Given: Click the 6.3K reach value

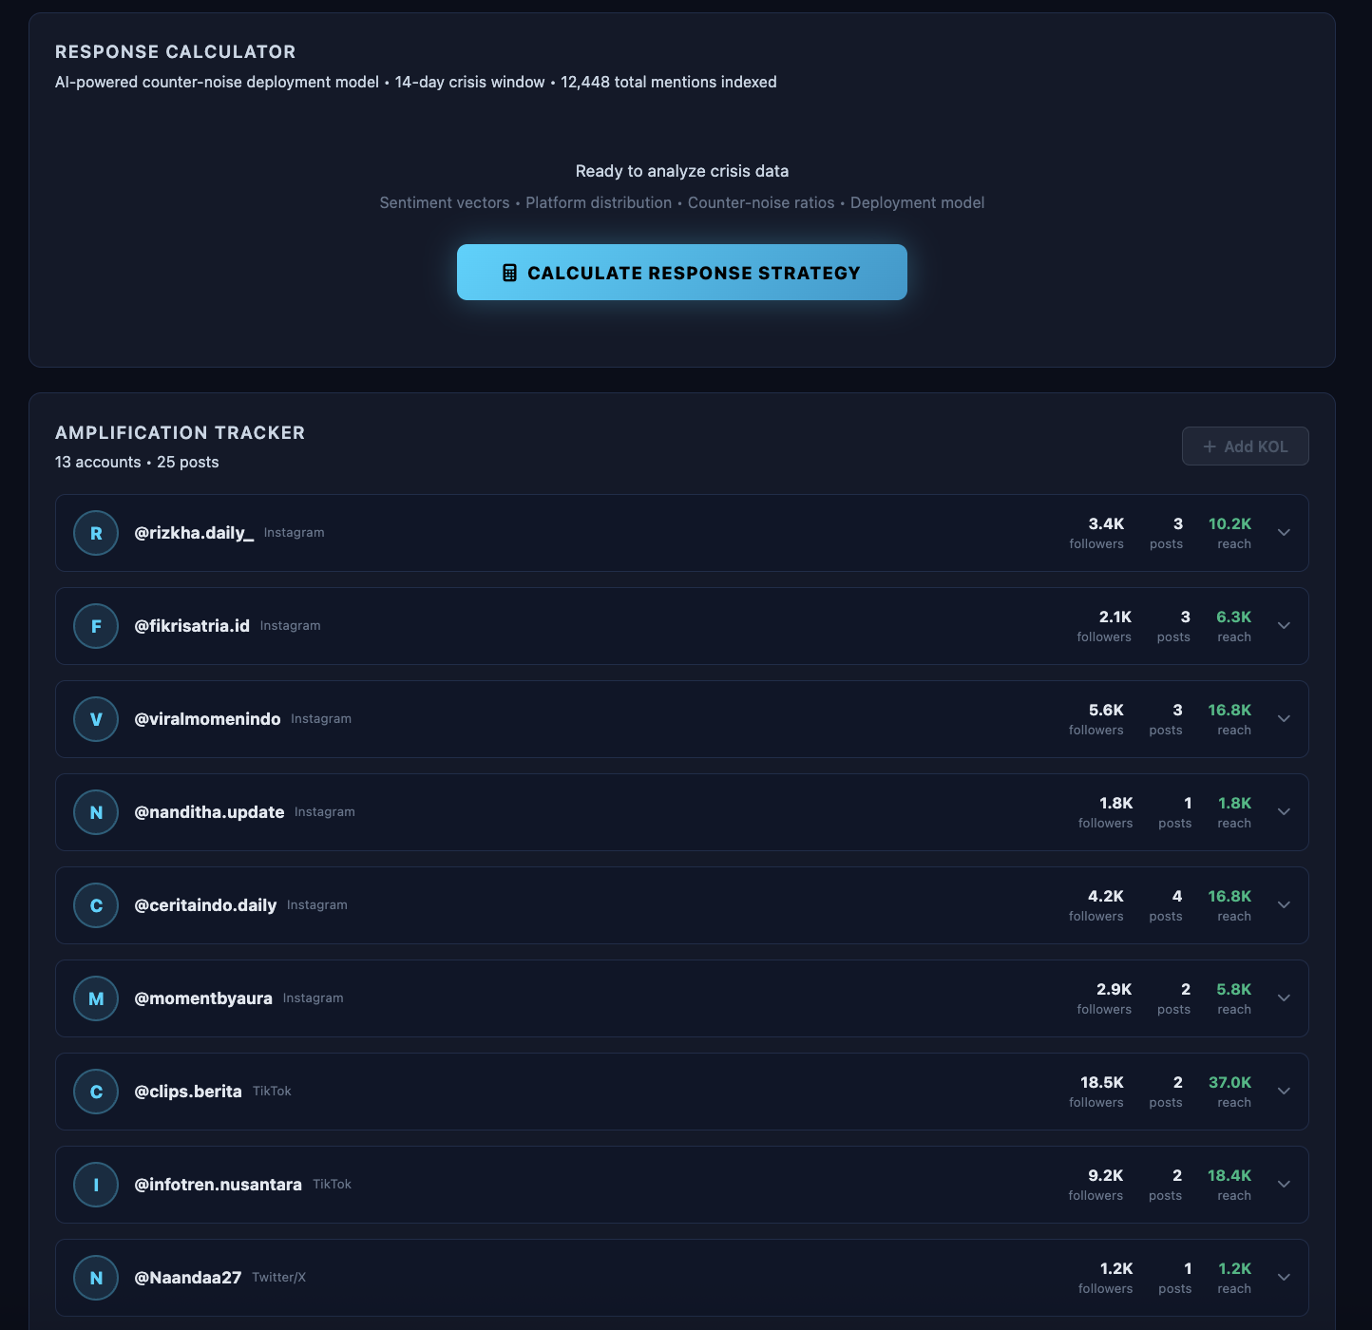Looking at the screenshot, I should [x=1233, y=617].
